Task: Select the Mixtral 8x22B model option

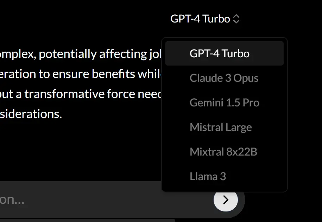Action: click(x=223, y=152)
